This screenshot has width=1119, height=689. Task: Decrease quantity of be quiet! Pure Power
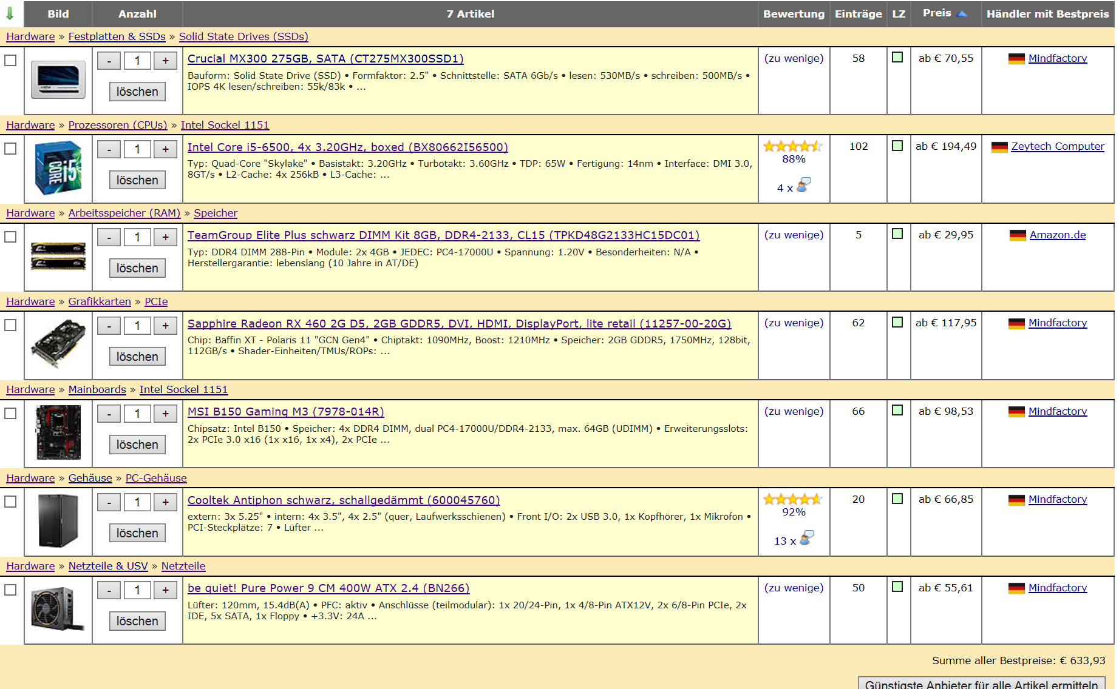tap(109, 590)
